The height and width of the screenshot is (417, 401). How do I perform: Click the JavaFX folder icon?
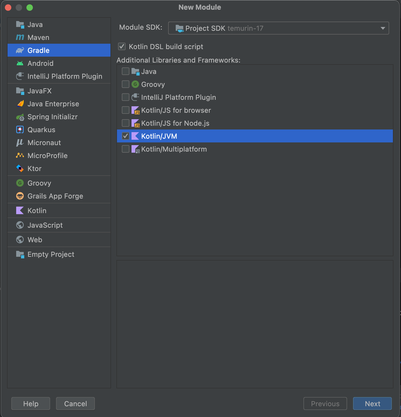click(20, 91)
